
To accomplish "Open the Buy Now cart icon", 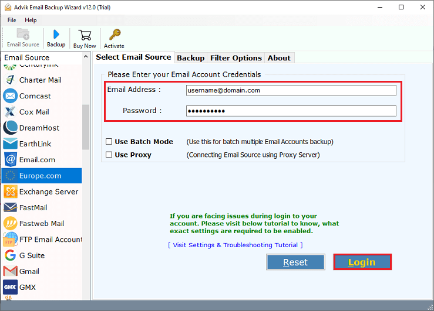I will (85, 35).
